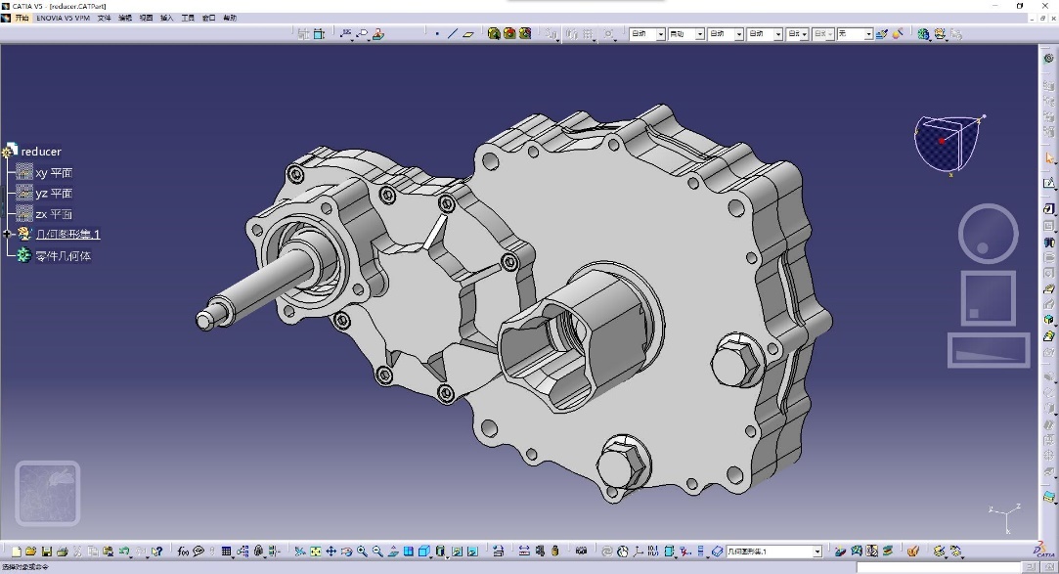Open the 工具 menu
The image size is (1059, 574).
pyautogui.click(x=188, y=18)
